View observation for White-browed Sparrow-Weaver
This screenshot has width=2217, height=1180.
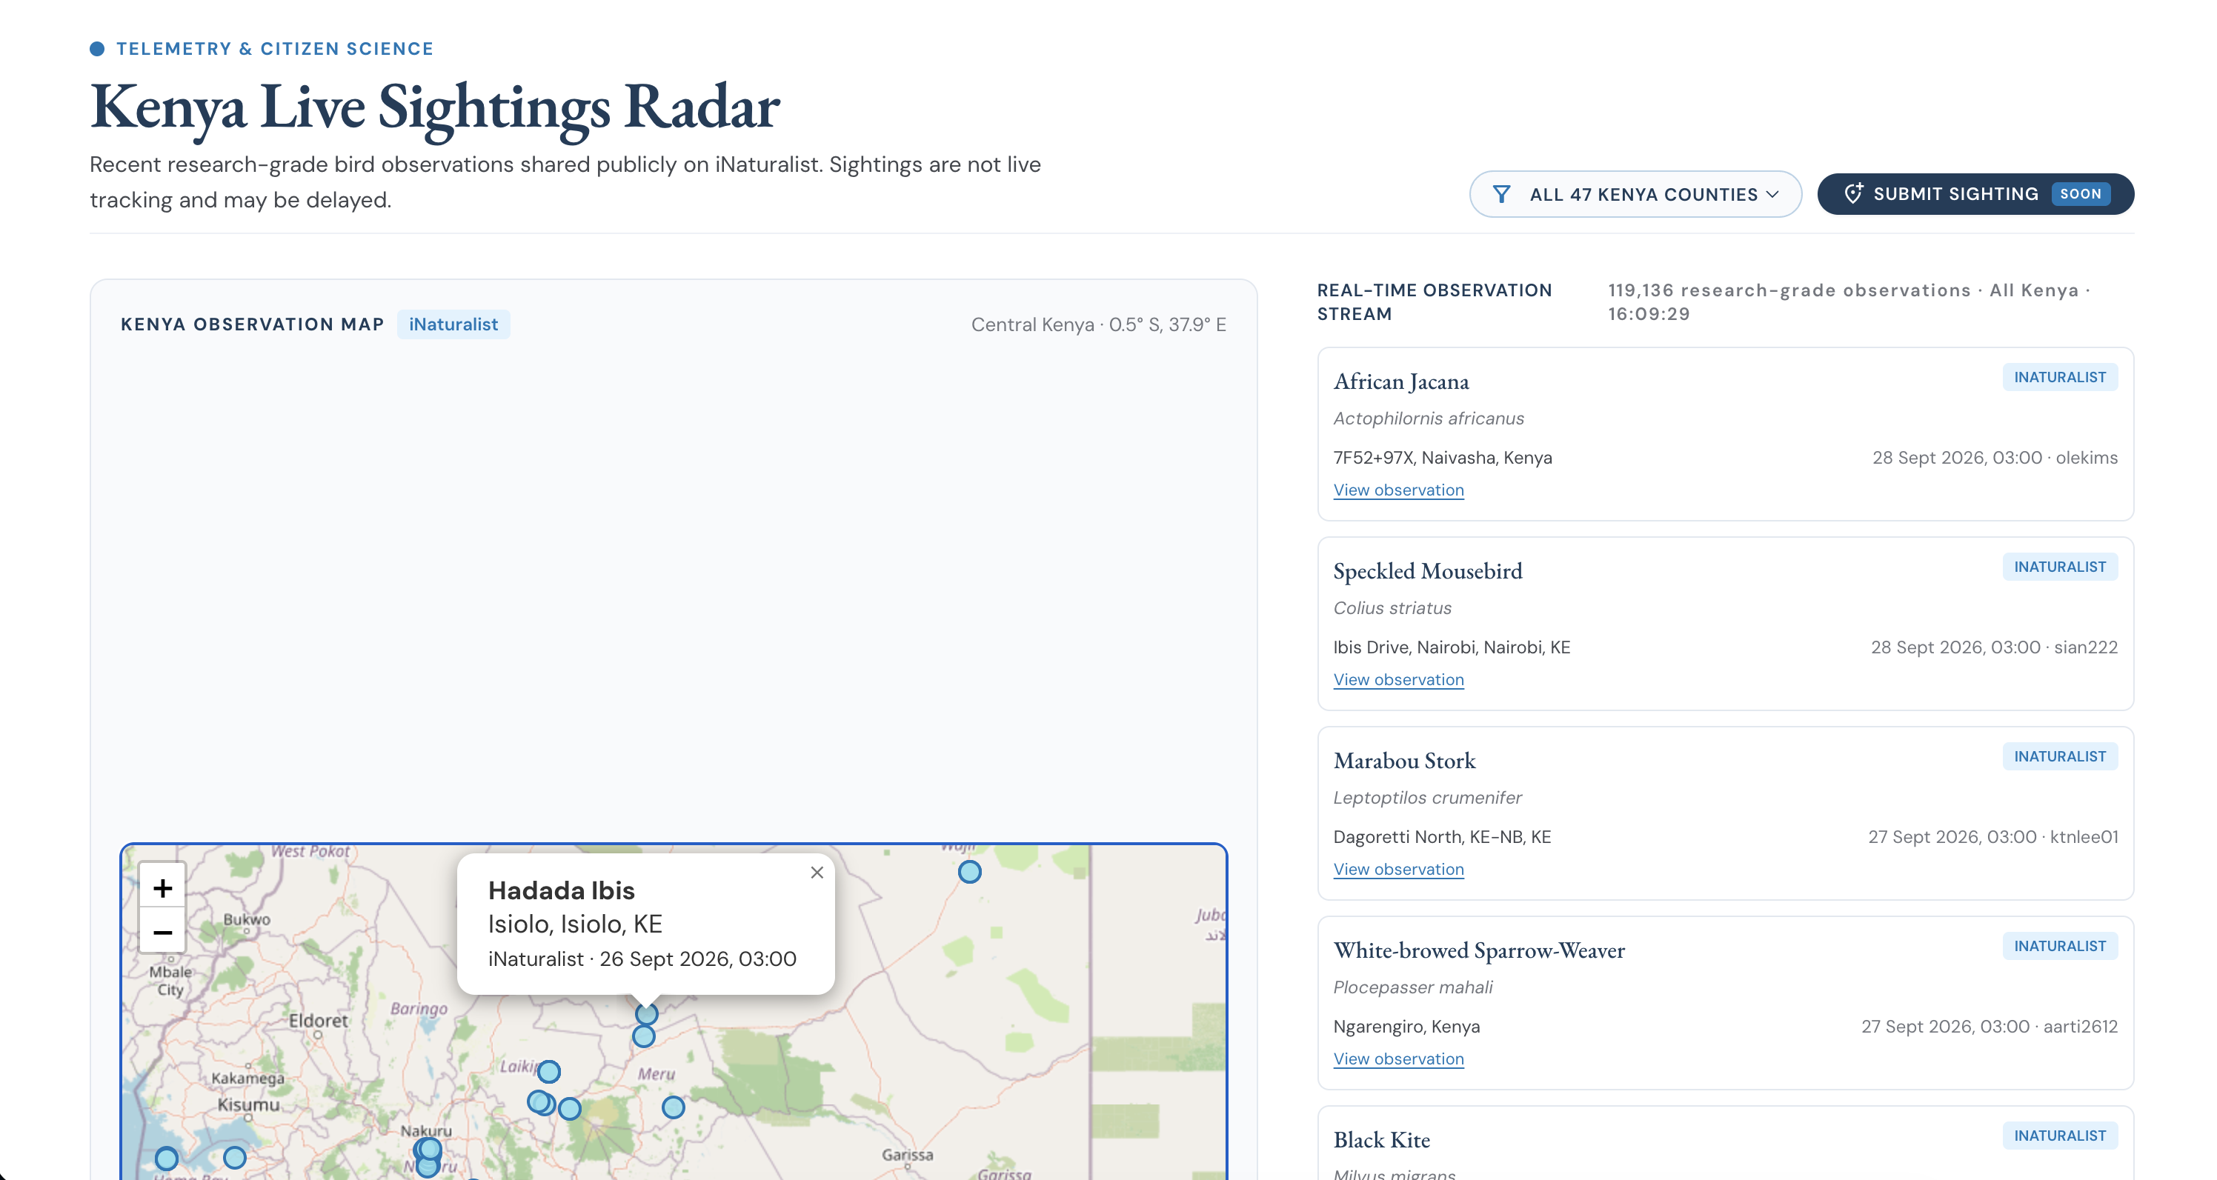click(1398, 1059)
